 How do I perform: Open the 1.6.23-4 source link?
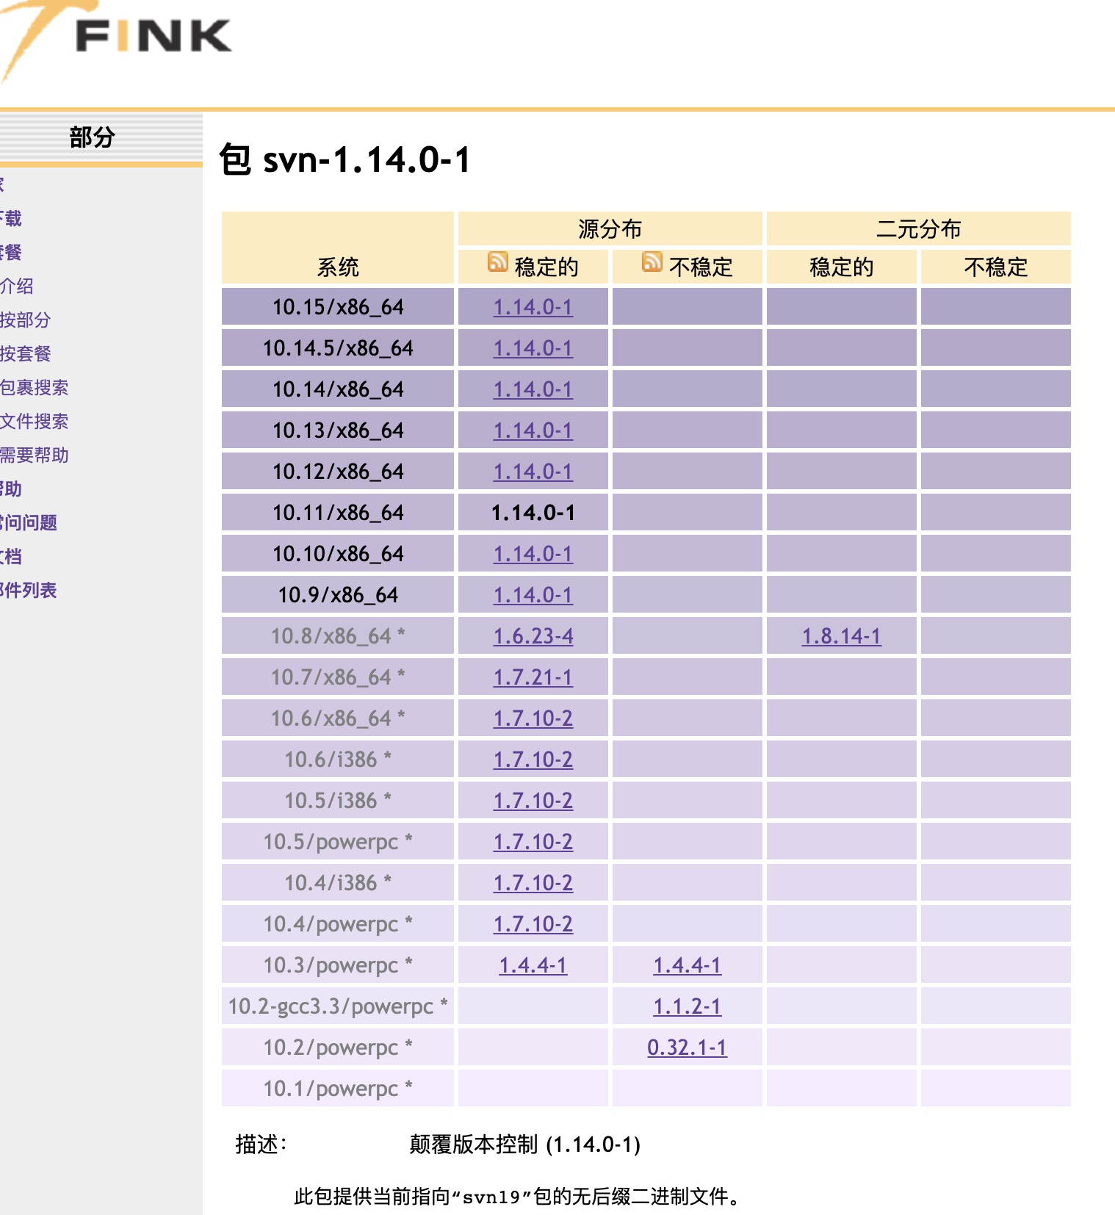click(533, 636)
